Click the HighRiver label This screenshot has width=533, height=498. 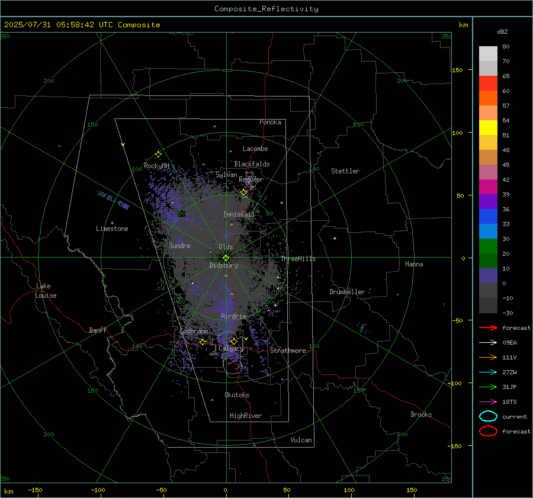[246, 416]
